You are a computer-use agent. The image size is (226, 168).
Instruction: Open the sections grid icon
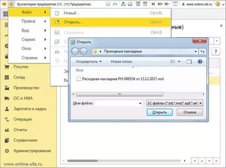click(x=6, y=14)
